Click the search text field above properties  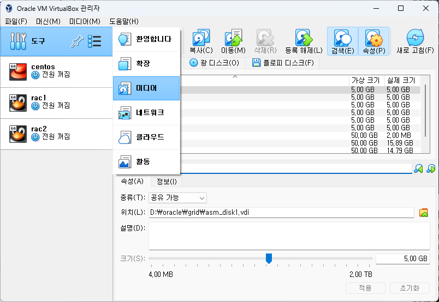pos(296,168)
